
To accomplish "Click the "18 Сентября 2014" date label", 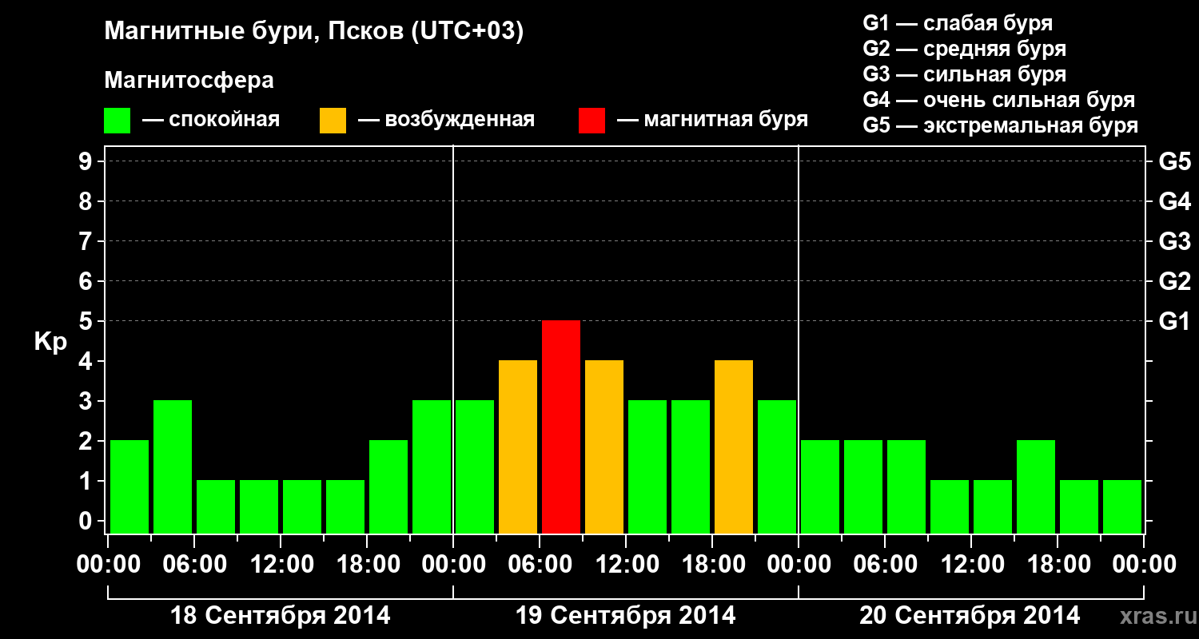I will pos(281,616).
